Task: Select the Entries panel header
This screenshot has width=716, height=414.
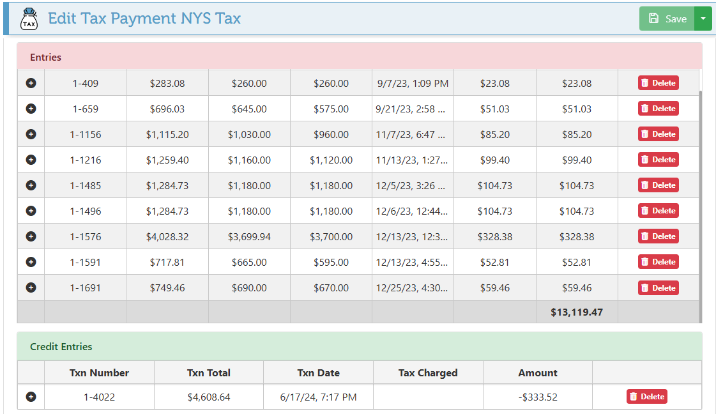Action: 359,57
